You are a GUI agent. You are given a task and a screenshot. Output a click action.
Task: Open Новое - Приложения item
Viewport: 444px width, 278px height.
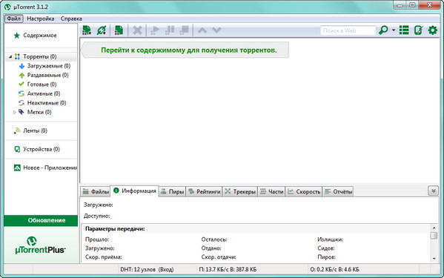point(50,168)
